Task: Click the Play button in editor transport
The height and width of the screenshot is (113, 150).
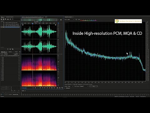Action: [x=35, y=88]
